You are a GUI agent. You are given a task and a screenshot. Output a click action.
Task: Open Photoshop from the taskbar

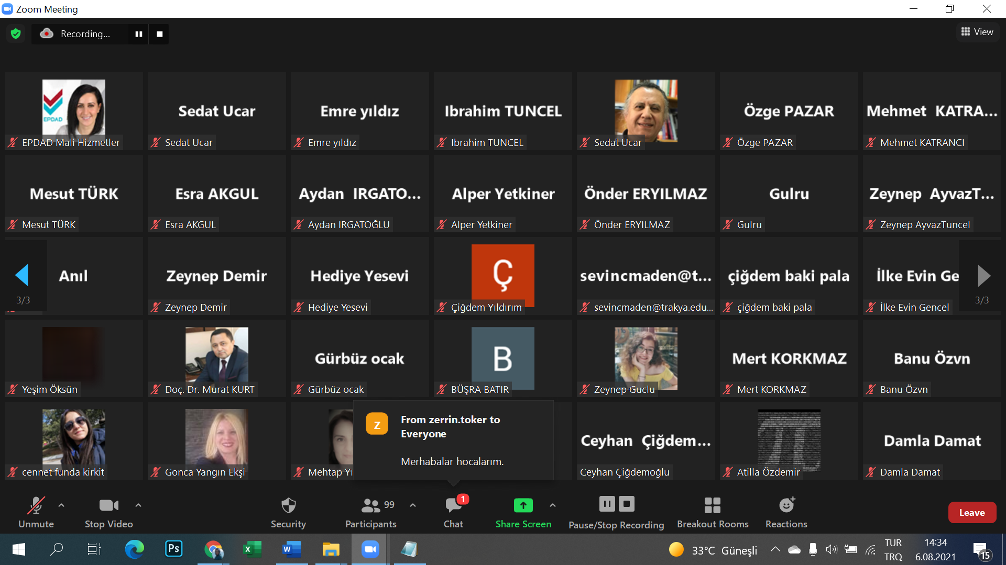(x=173, y=549)
